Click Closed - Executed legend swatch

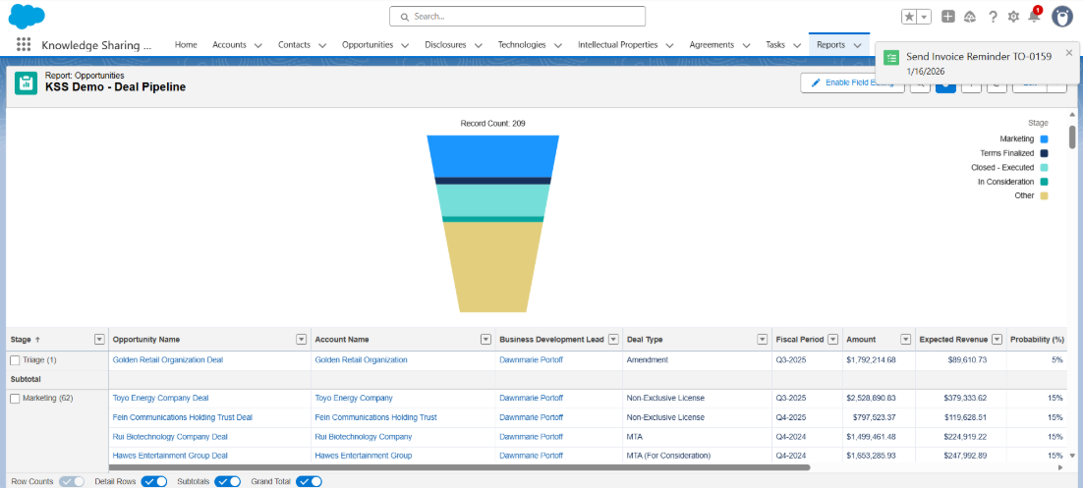point(1045,168)
